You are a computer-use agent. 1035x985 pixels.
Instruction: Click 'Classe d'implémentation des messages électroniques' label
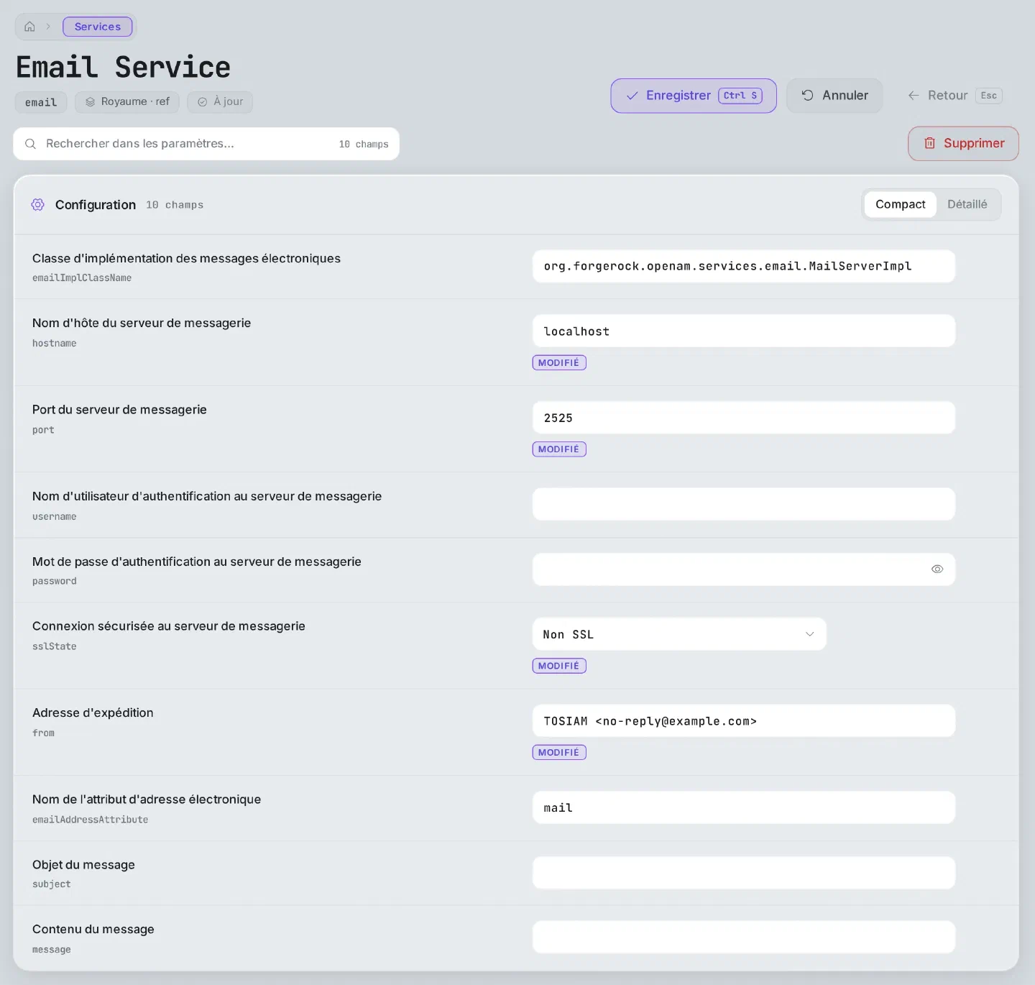tap(186, 258)
